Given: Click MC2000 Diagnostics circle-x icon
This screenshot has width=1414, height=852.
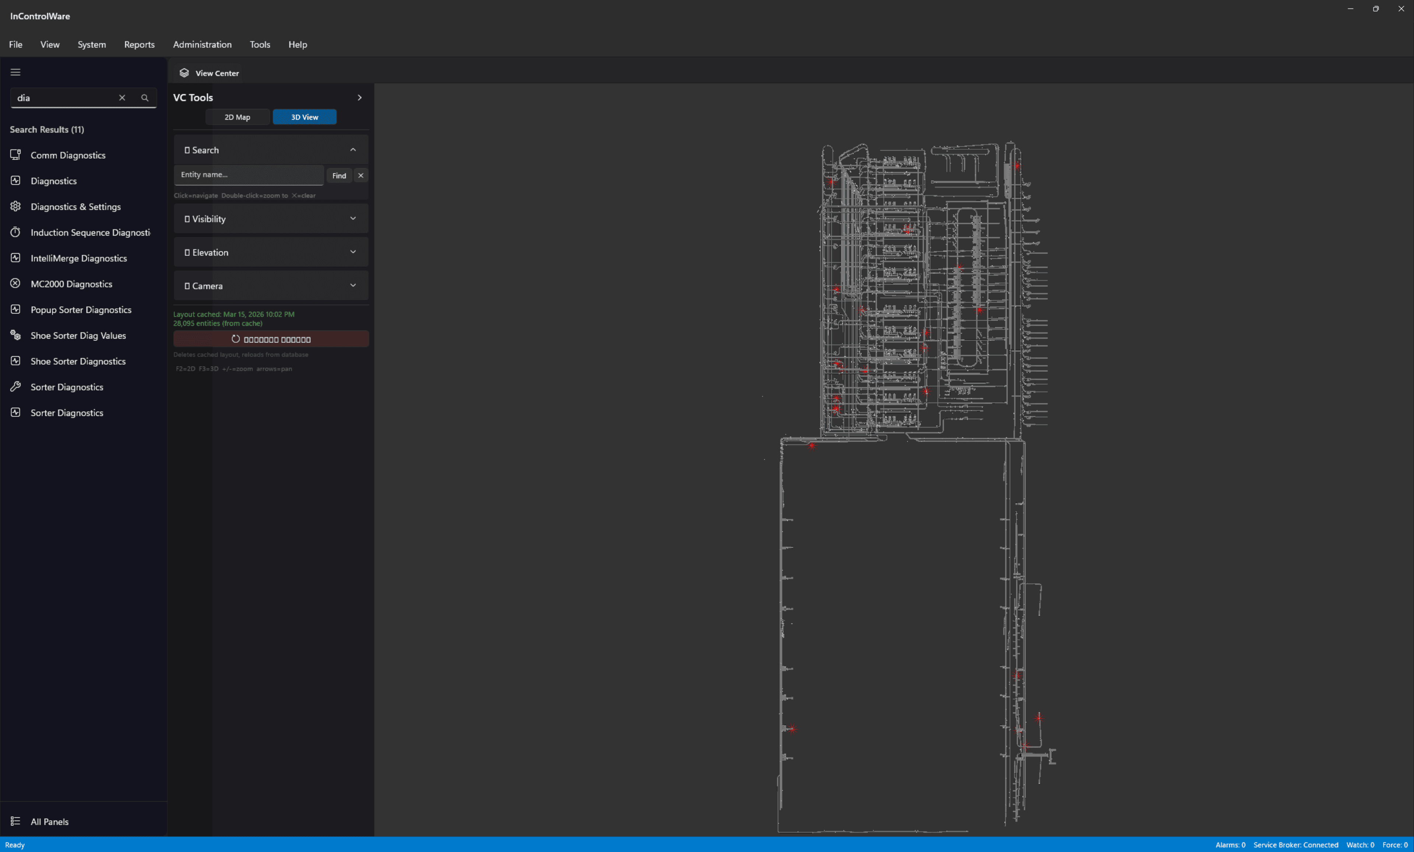Looking at the screenshot, I should 15,284.
